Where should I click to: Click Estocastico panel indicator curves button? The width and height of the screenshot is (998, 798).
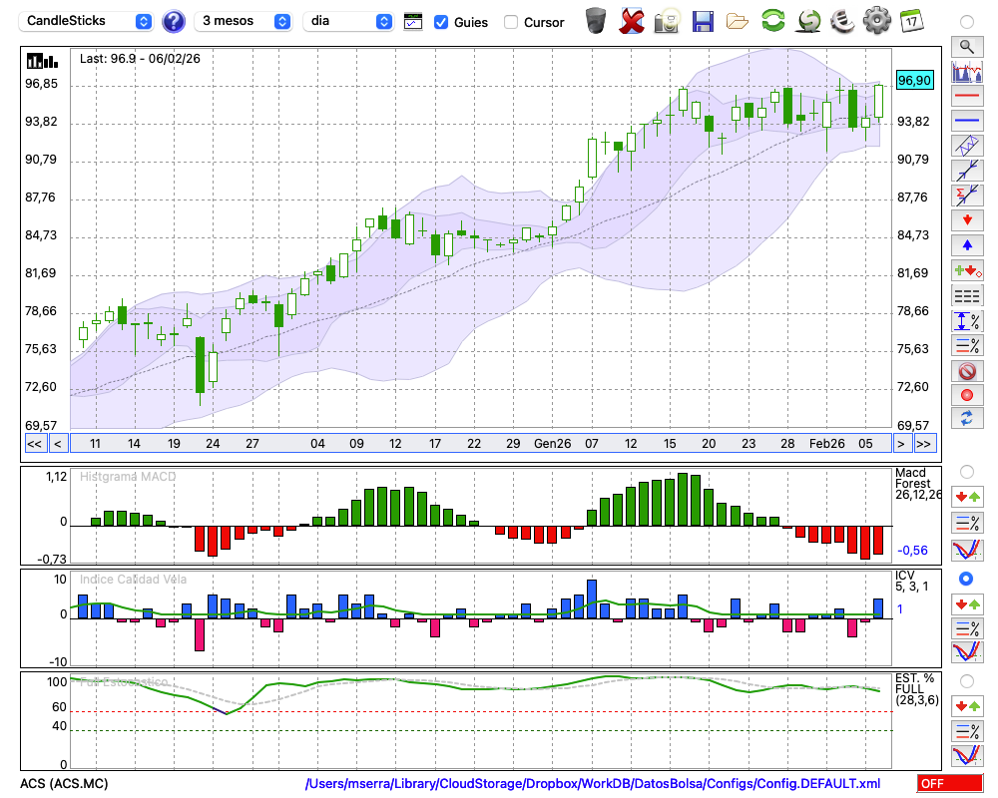[x=967, y=755]
